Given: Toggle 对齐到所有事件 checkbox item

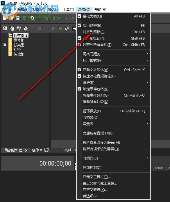Looking at the screenshot, I should point(114,45).
